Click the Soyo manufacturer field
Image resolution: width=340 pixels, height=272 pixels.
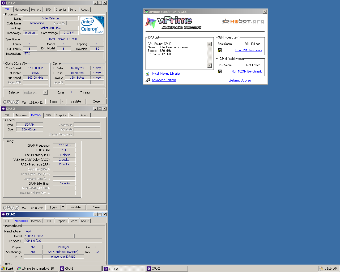pos(63,231)
